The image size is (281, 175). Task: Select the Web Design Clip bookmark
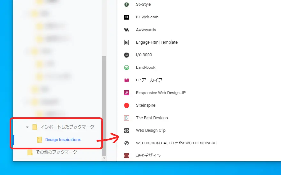151,130
